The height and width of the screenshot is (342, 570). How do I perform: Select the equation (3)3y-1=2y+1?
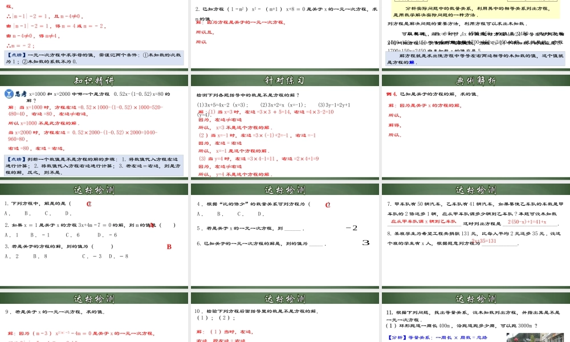tap(334, 105)
